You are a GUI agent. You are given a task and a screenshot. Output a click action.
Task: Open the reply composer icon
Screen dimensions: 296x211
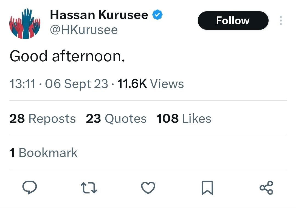(x=30, y=187)
